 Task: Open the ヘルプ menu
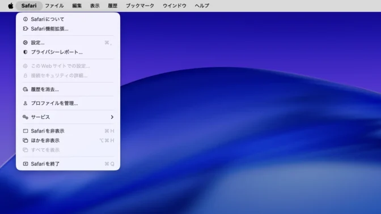click(x=202, y=6)
